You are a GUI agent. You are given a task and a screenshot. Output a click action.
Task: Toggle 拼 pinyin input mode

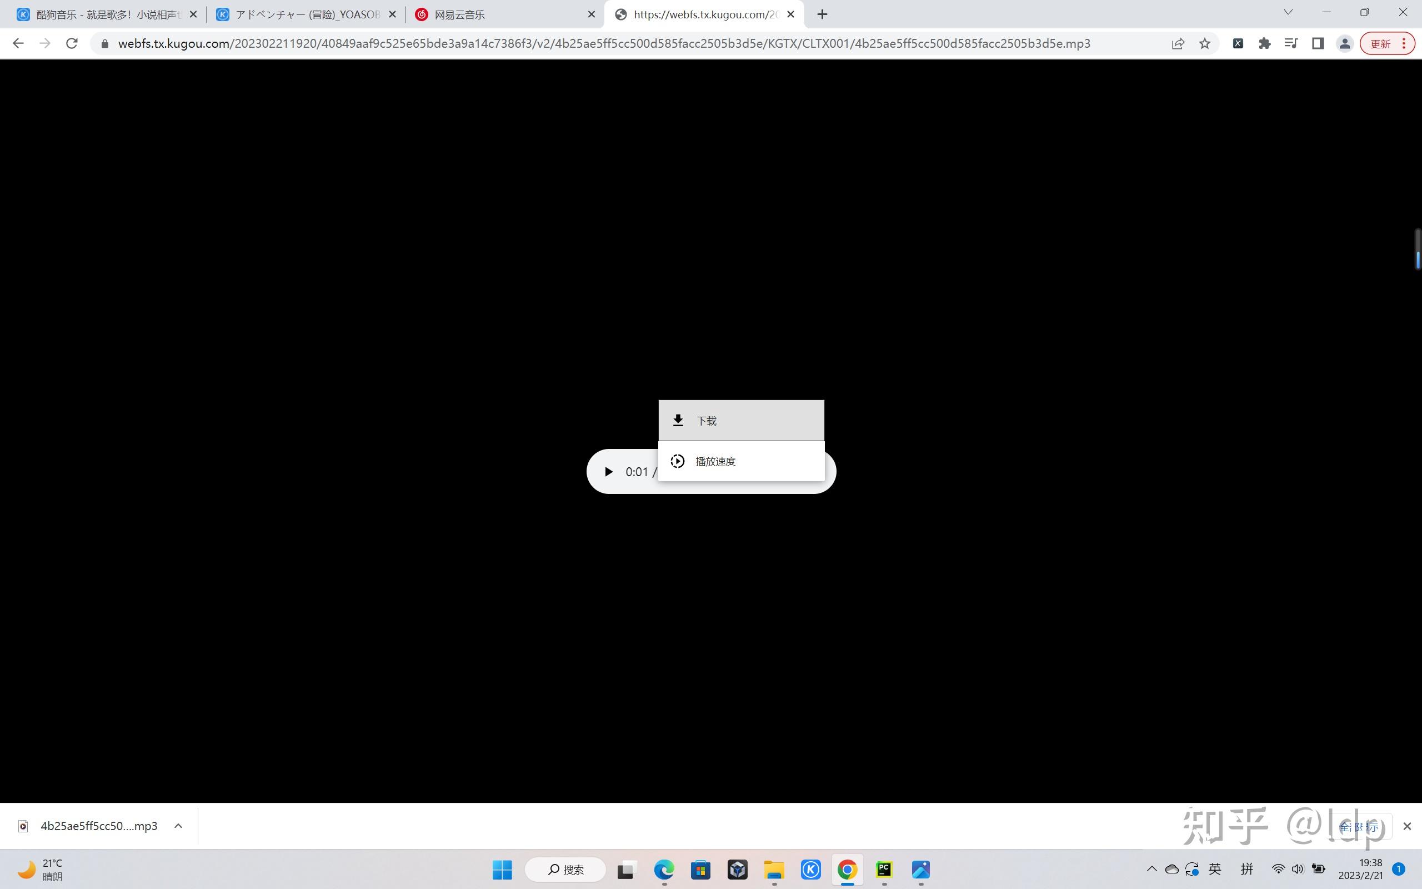click(1247, 869)
